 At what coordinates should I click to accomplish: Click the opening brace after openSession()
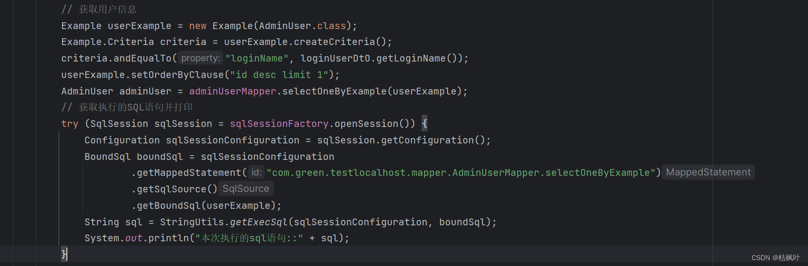point(425,124)
